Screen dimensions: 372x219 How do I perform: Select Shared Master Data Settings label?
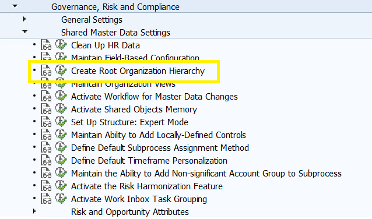pyautogui.click(x=115, y=33)
